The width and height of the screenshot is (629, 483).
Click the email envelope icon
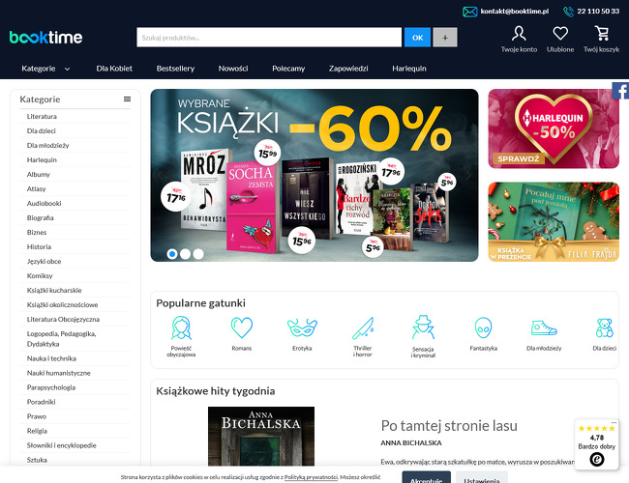click(x=469, y=12)
